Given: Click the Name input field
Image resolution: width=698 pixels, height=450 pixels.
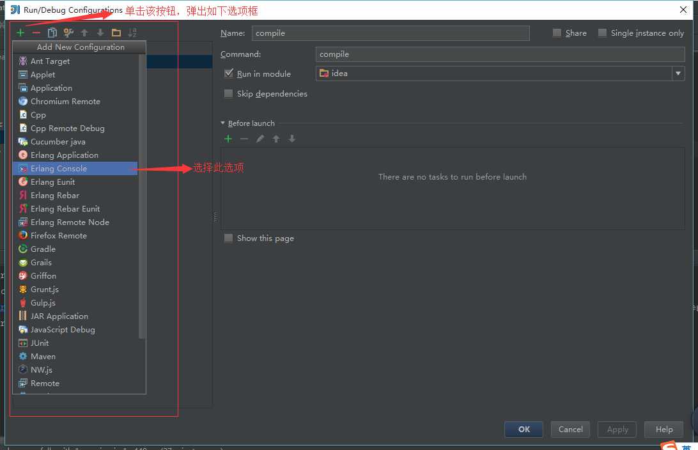Looking at the screenshot, I should [391, 33].
